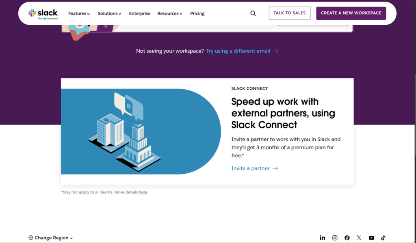Open the Change Region selector
Screen dimensions: 416x243
point(51,238)
